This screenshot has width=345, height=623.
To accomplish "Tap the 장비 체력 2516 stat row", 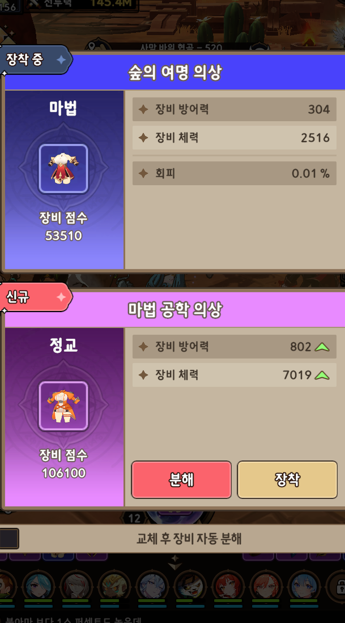I will click(235, 138).
